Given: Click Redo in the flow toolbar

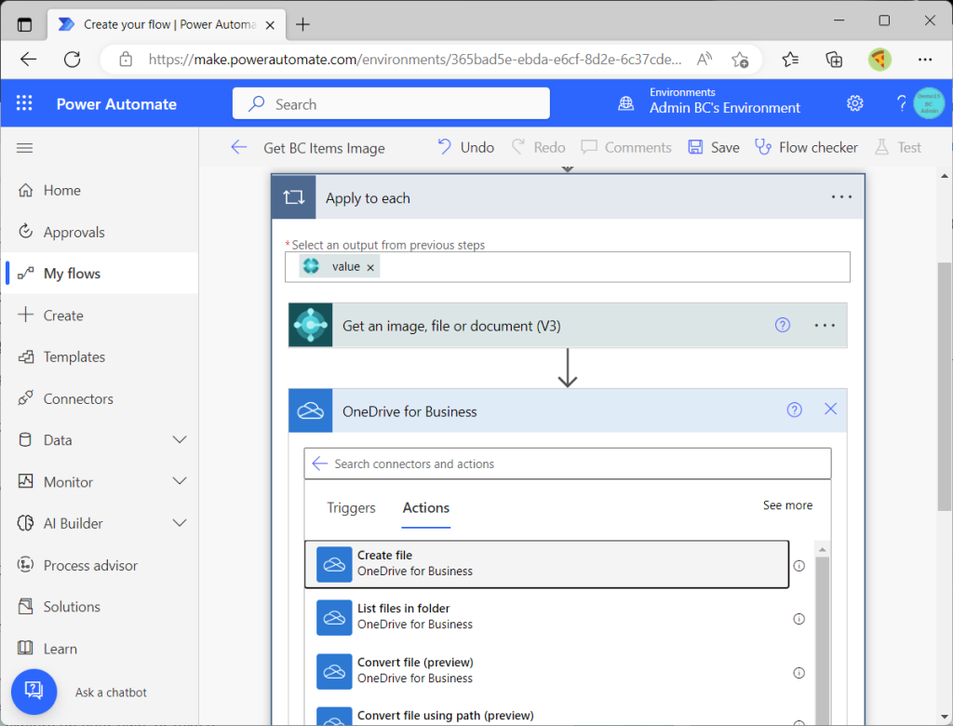Looking at the screenshot, I should click(539, 147).
